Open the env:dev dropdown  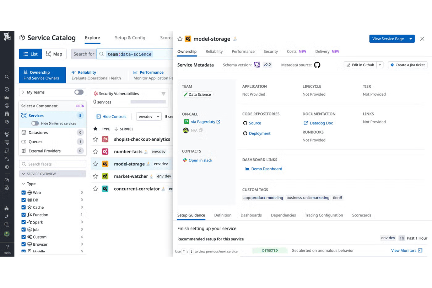(149, 117)
